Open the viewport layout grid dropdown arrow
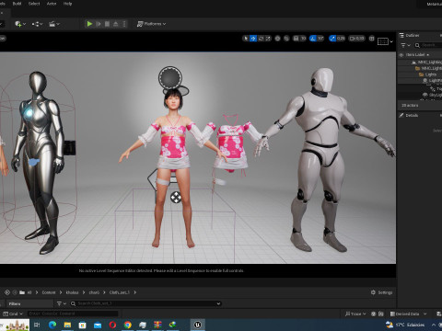 point(391,41)
